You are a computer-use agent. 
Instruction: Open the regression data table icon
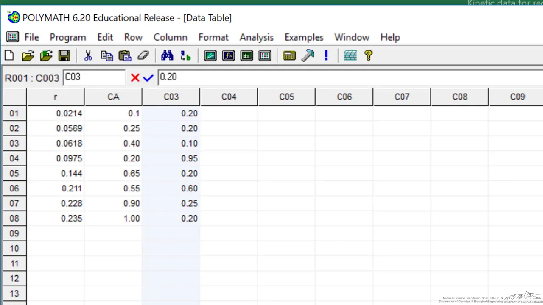pos(265,55)
